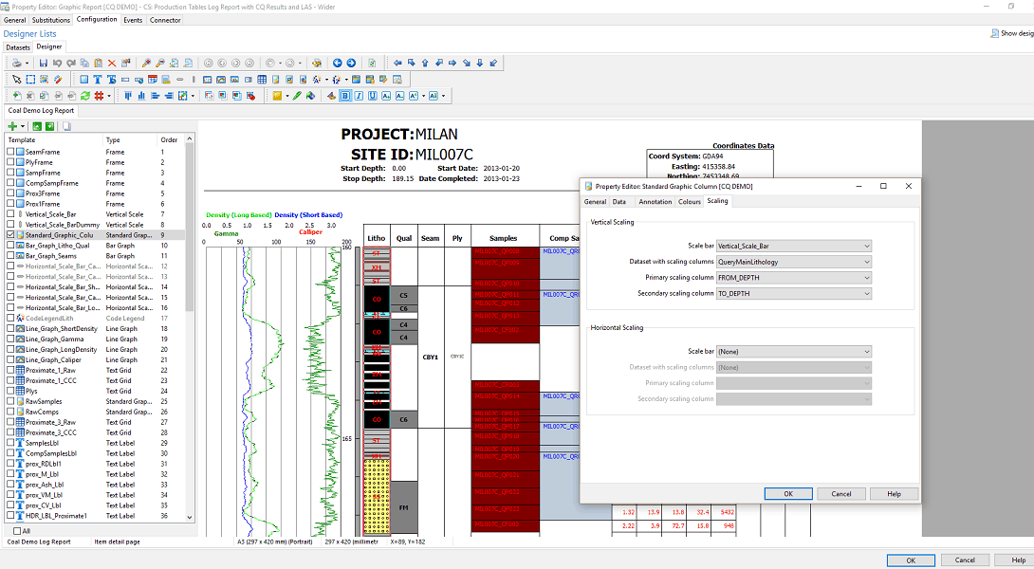Click the bold B formatting icon

(x=345, y=96)
